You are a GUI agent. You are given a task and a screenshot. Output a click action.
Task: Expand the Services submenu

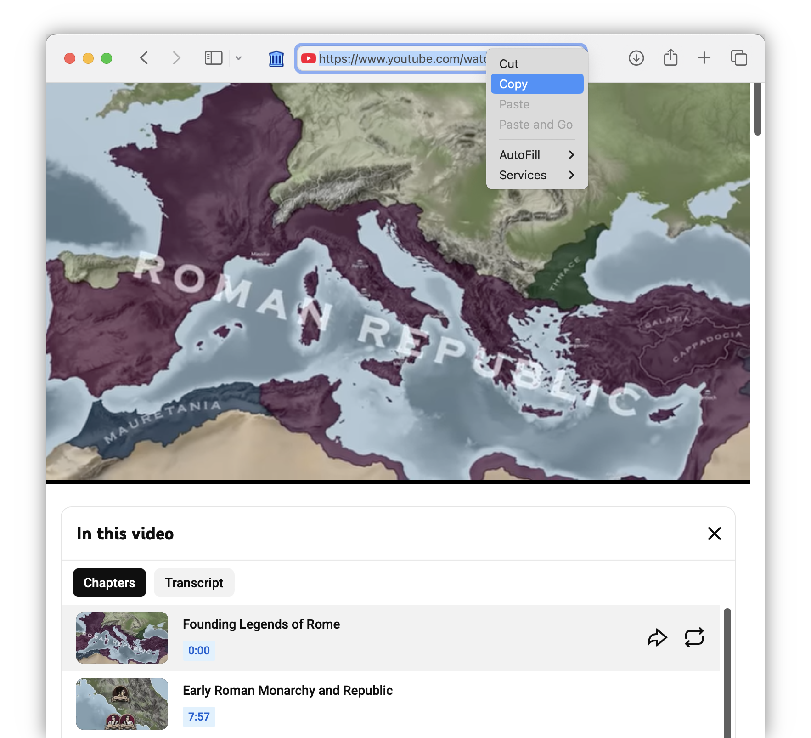click(x=537, y=175)
